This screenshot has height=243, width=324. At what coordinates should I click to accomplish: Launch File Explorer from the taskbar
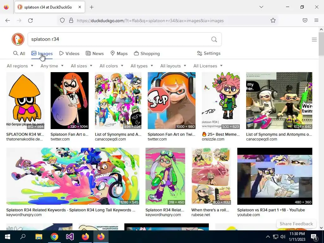39,237
